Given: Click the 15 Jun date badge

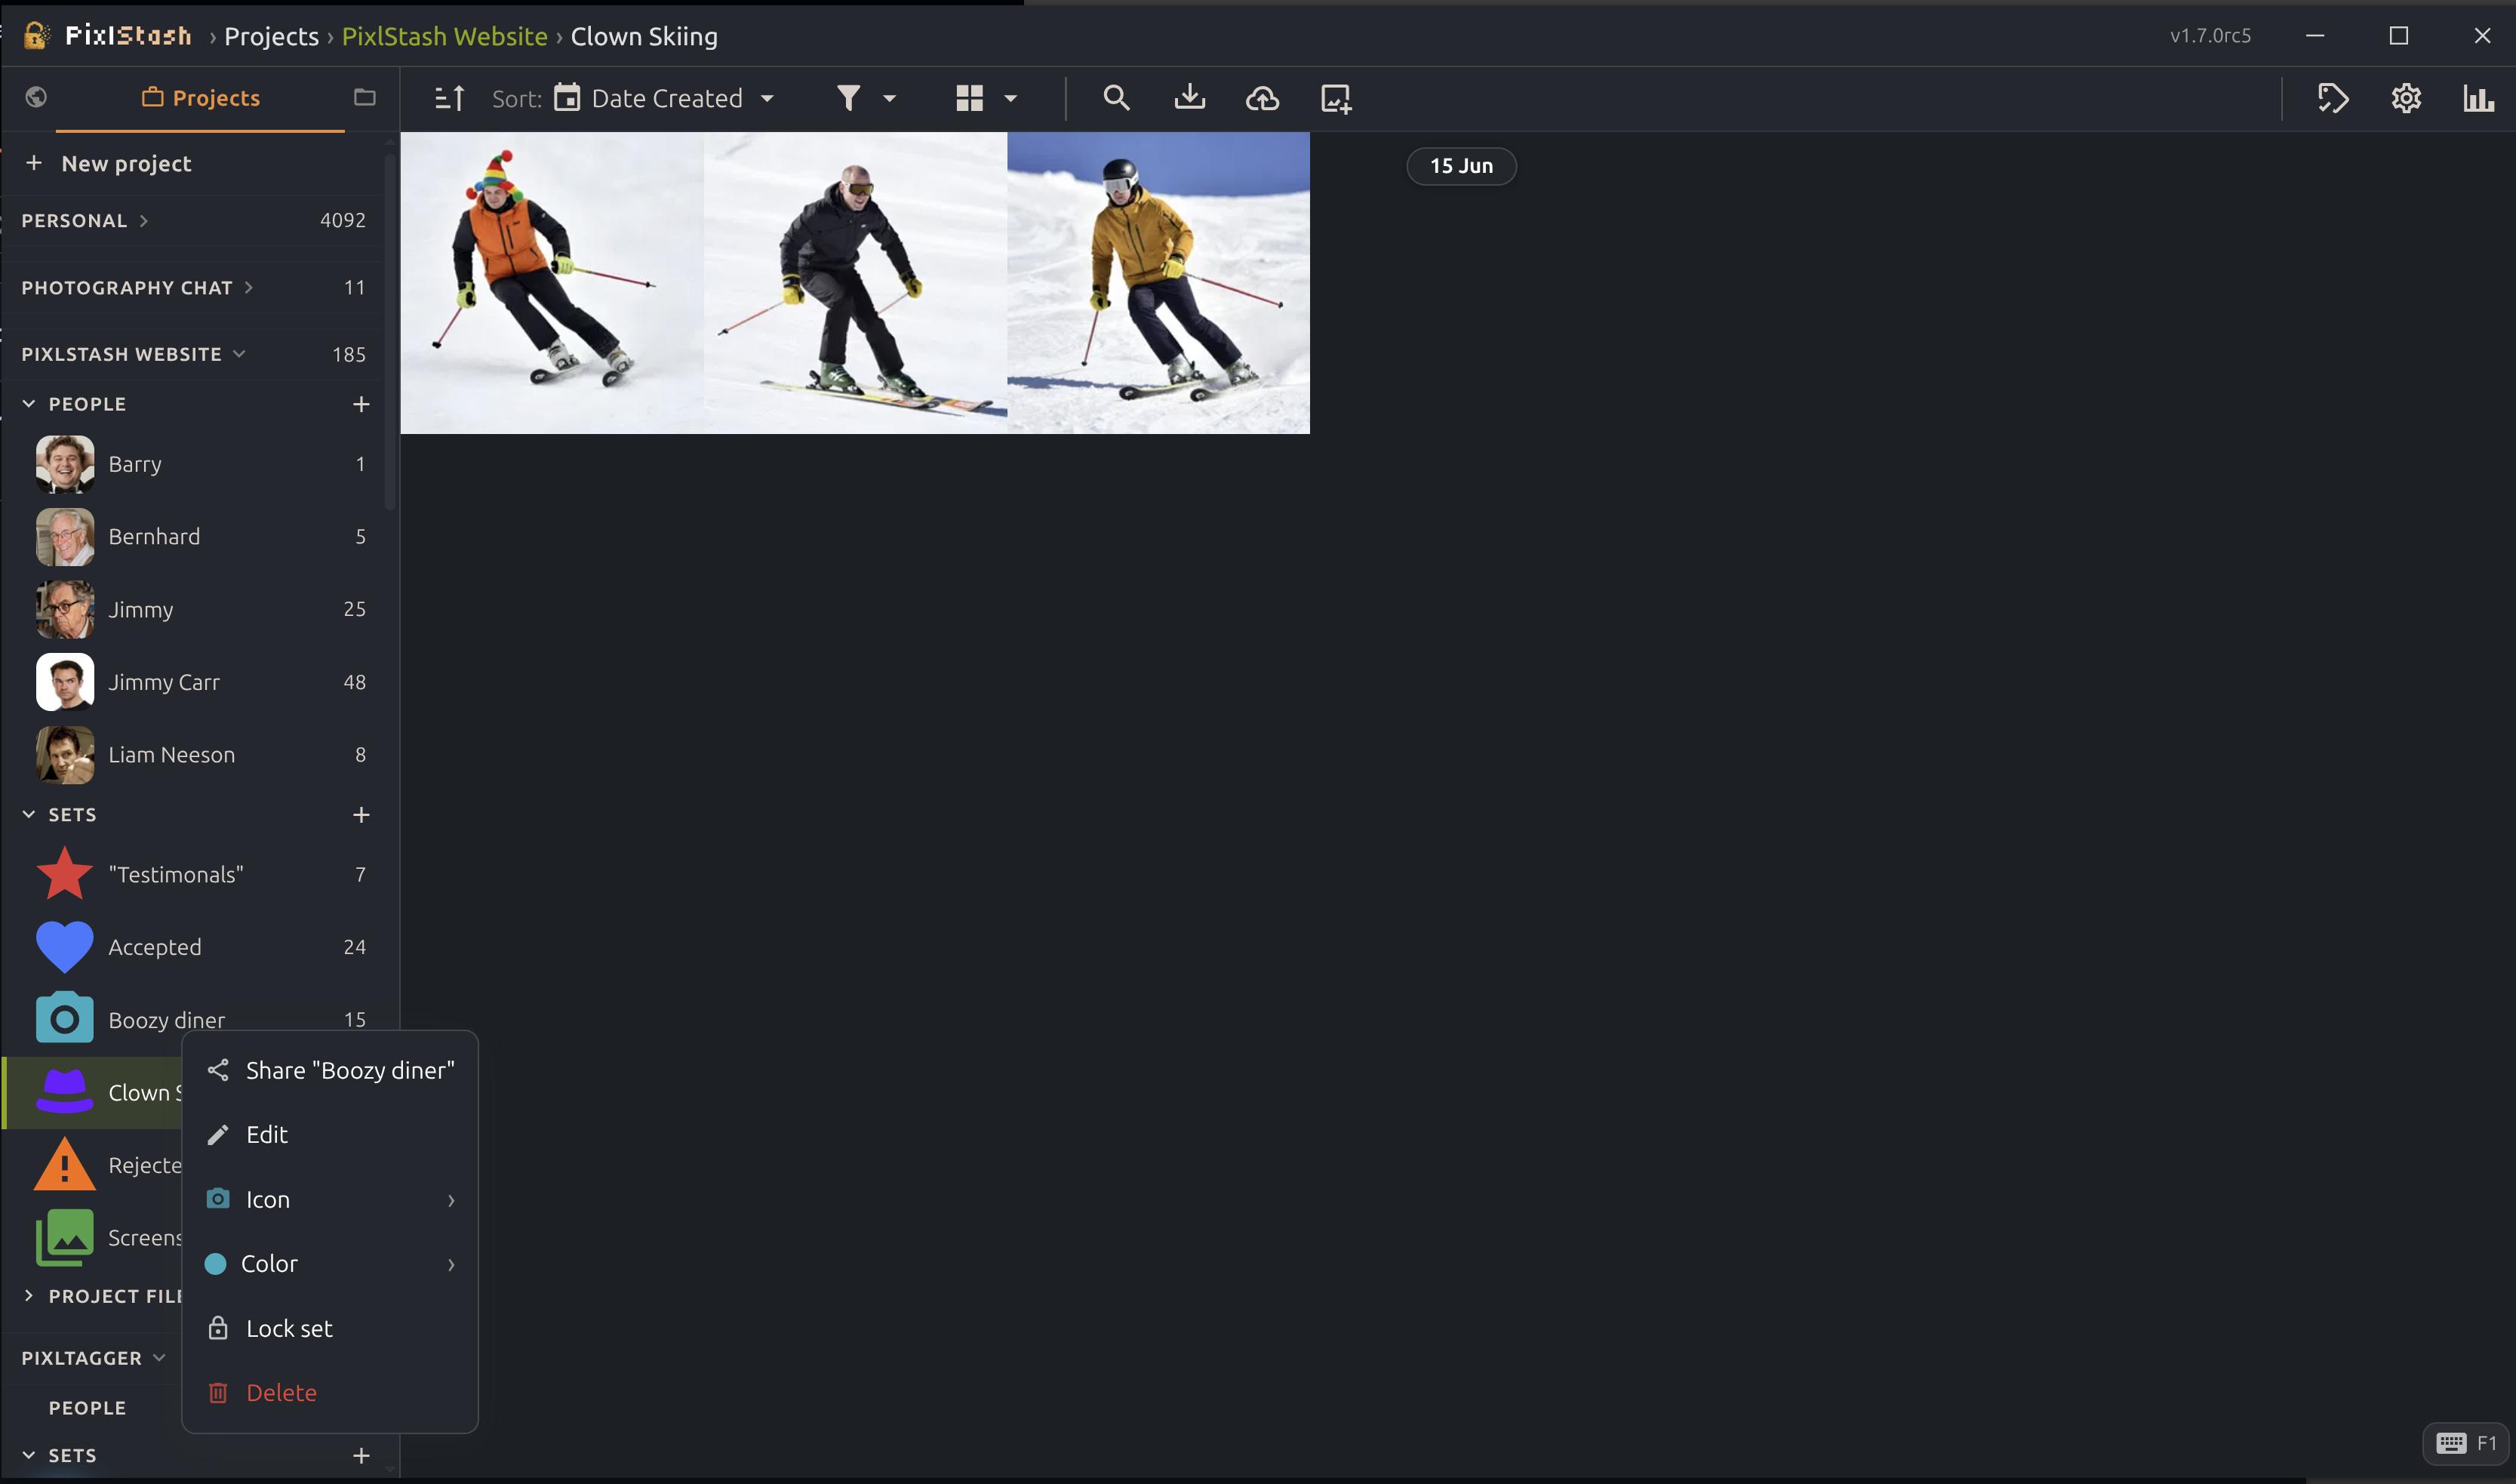Looking at the screenshot, I should (1462, 166).
